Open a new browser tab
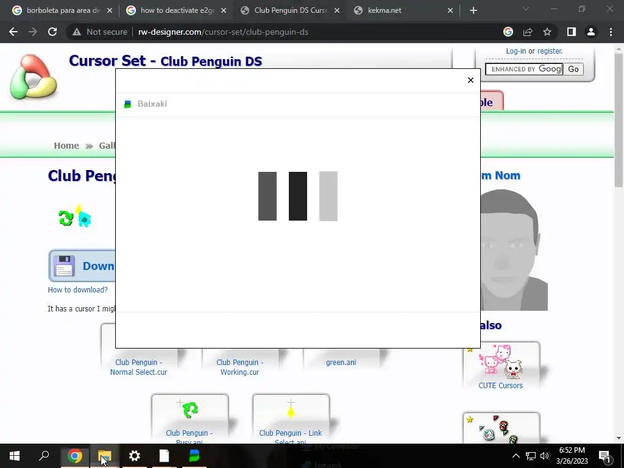The height and width of the screenshot is (468, 624). (473, 10)
